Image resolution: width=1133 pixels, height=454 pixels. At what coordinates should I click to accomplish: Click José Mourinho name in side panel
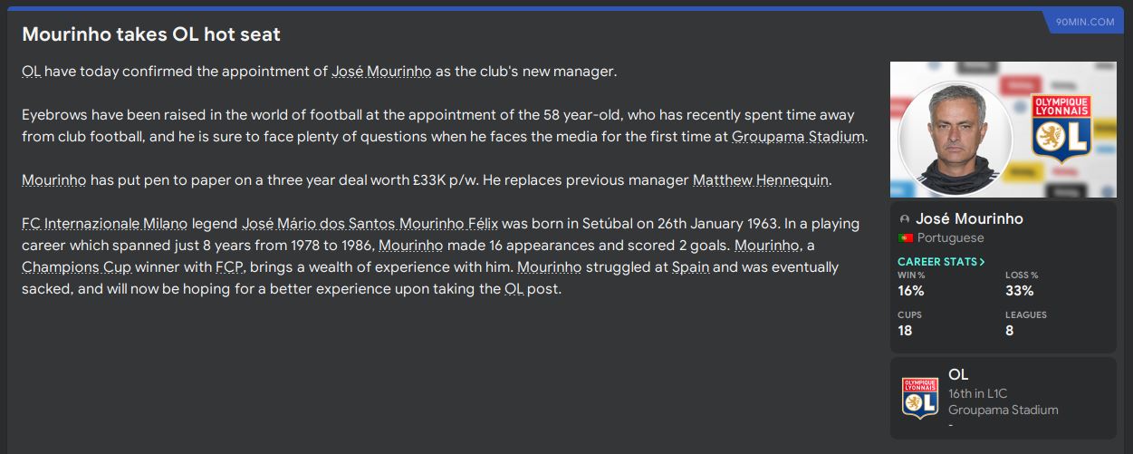click(x=967, y=219)
